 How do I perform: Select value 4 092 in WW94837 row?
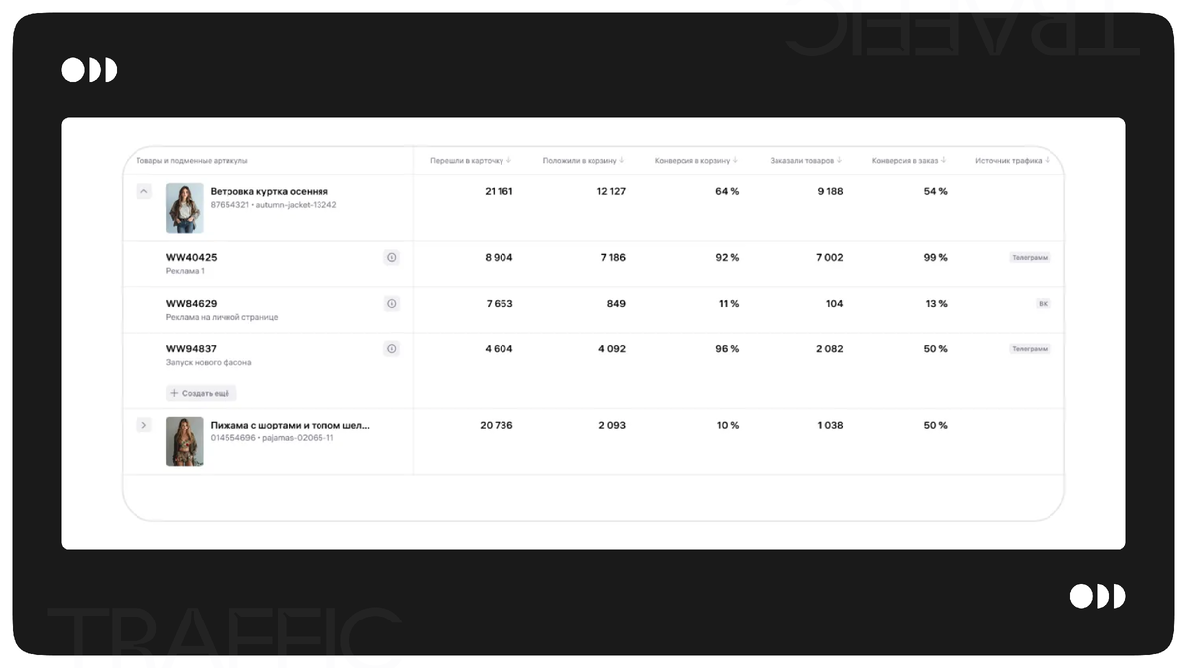click(x=611, y=348)
